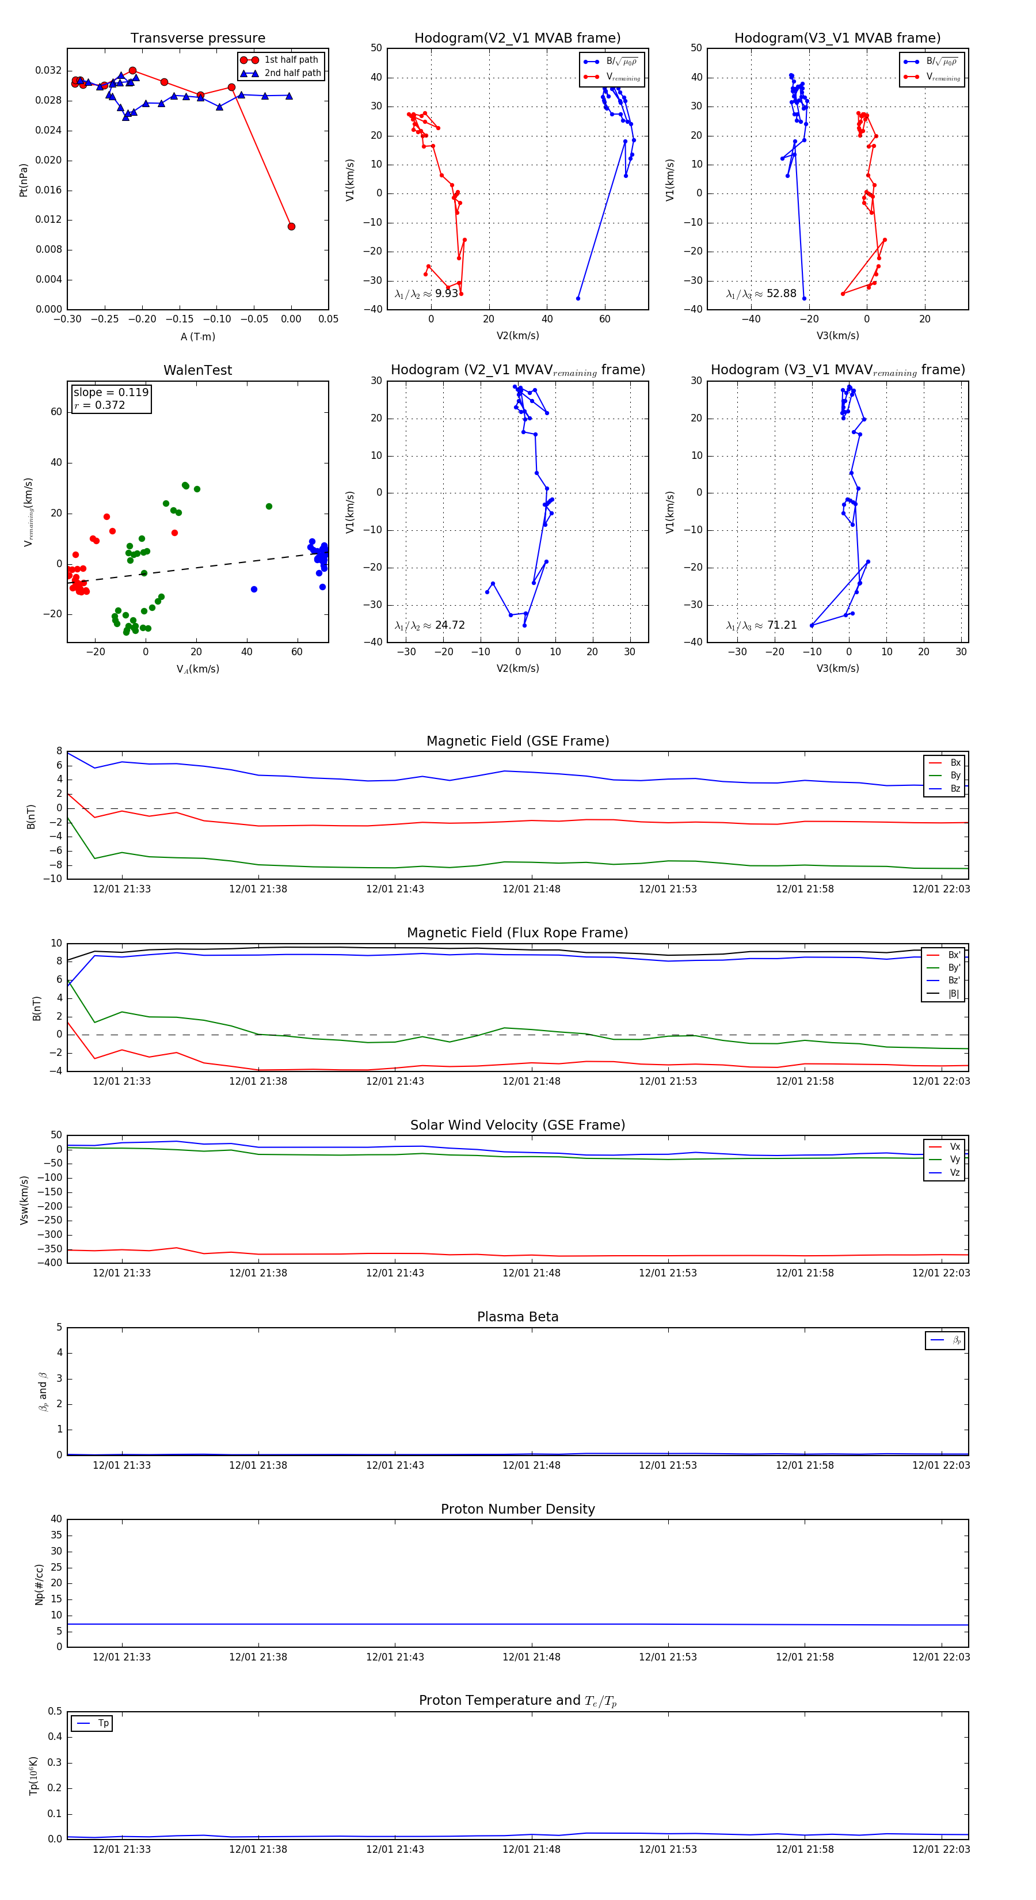The width and height of the screenshot is (1036, 1900).
Task: Click the 'Hodogram(V3_V1 MVAB frame)' title
Action: tap(837, 39)
